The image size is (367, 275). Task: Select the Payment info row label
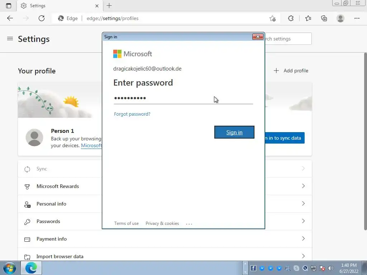[x=52, y=239]
